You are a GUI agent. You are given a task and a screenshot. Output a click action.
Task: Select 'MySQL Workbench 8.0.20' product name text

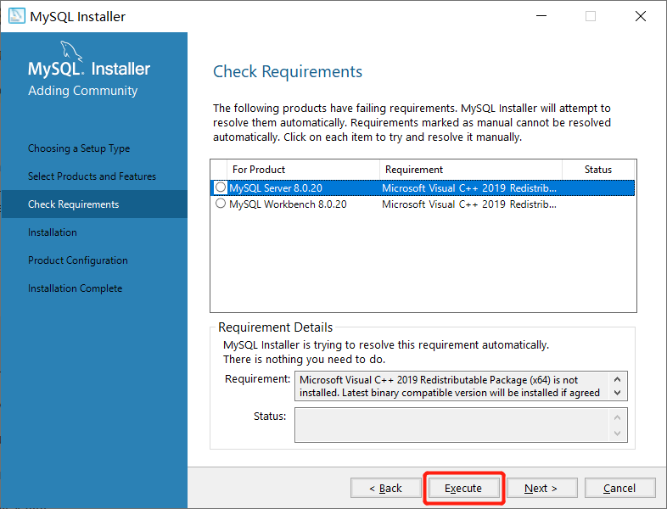288,204
